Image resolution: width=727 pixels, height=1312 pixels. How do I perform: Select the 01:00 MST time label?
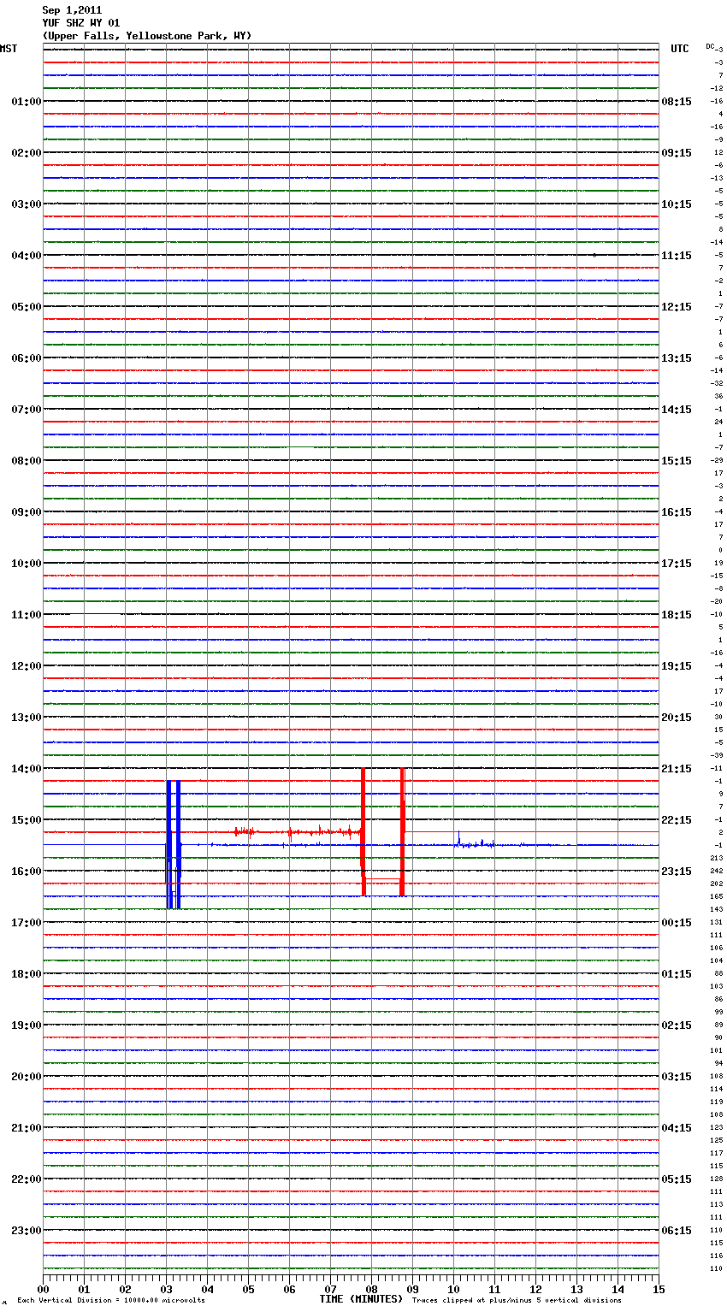(x=27, y=101)
